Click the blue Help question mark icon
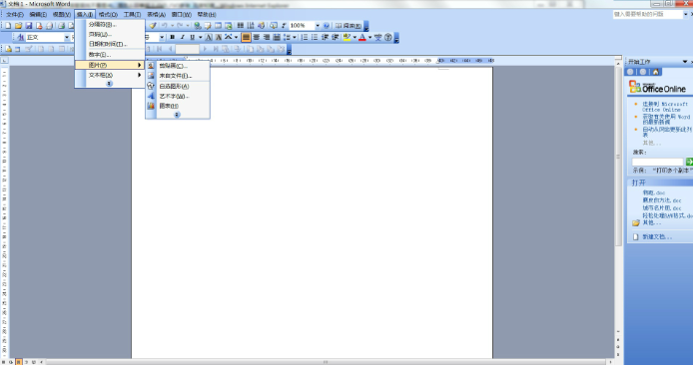The height and width of the screenshot is (365, 693). point(327,26)
